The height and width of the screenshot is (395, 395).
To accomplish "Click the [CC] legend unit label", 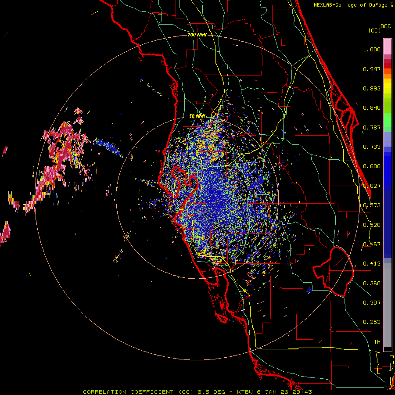I will pyautogui.click(x=374, y=30).
